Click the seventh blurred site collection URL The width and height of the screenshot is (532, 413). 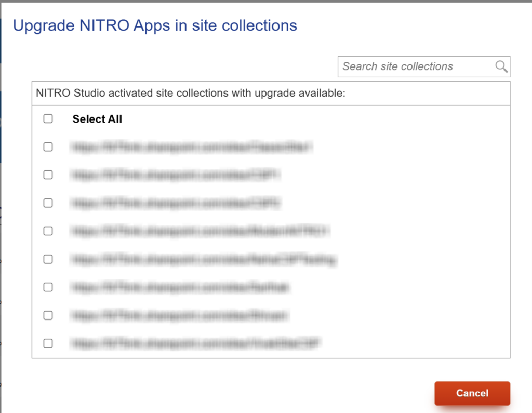179,315
